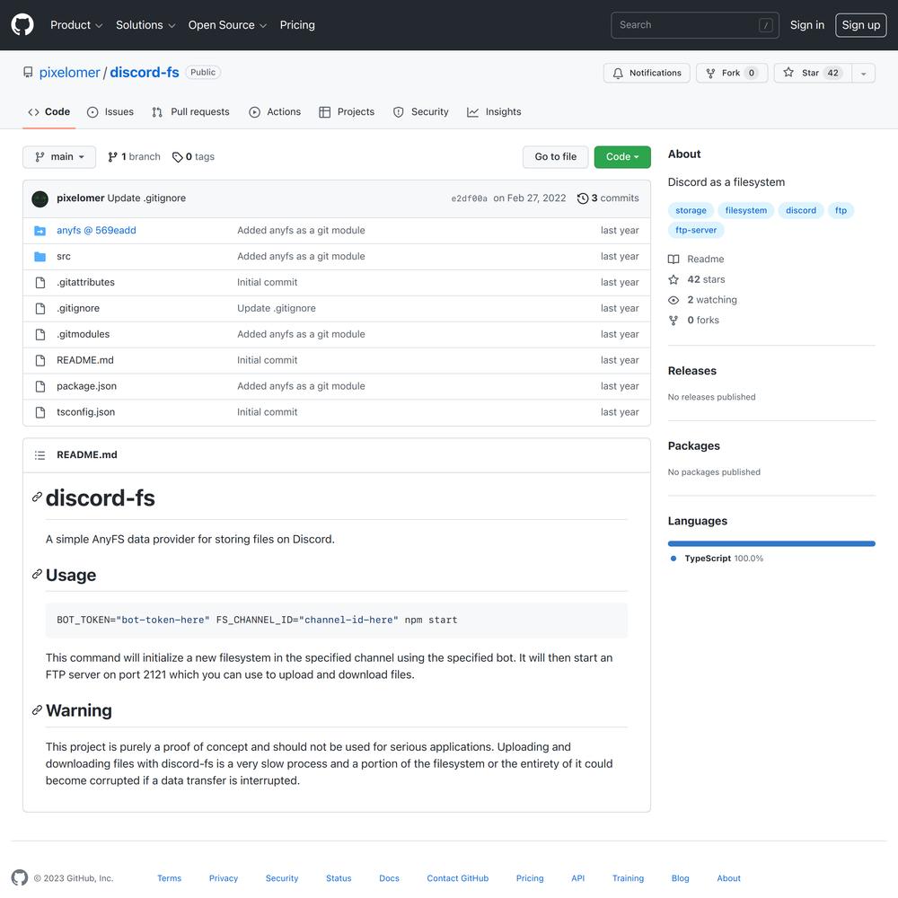Click the Notifications button
Viewport: 898px width, 898px height.
click(x=647, y=74)
